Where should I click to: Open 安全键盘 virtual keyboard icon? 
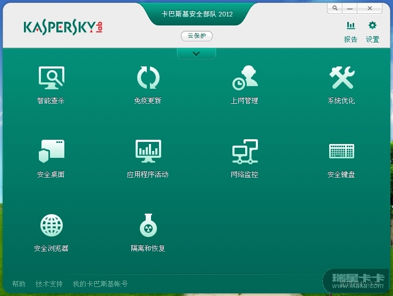coord(341,151)
